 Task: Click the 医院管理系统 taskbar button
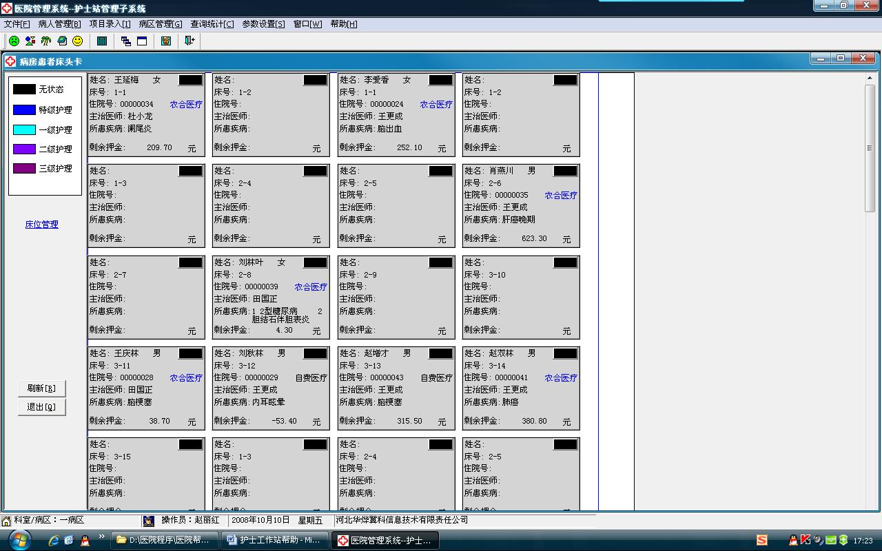click(384, 540)
